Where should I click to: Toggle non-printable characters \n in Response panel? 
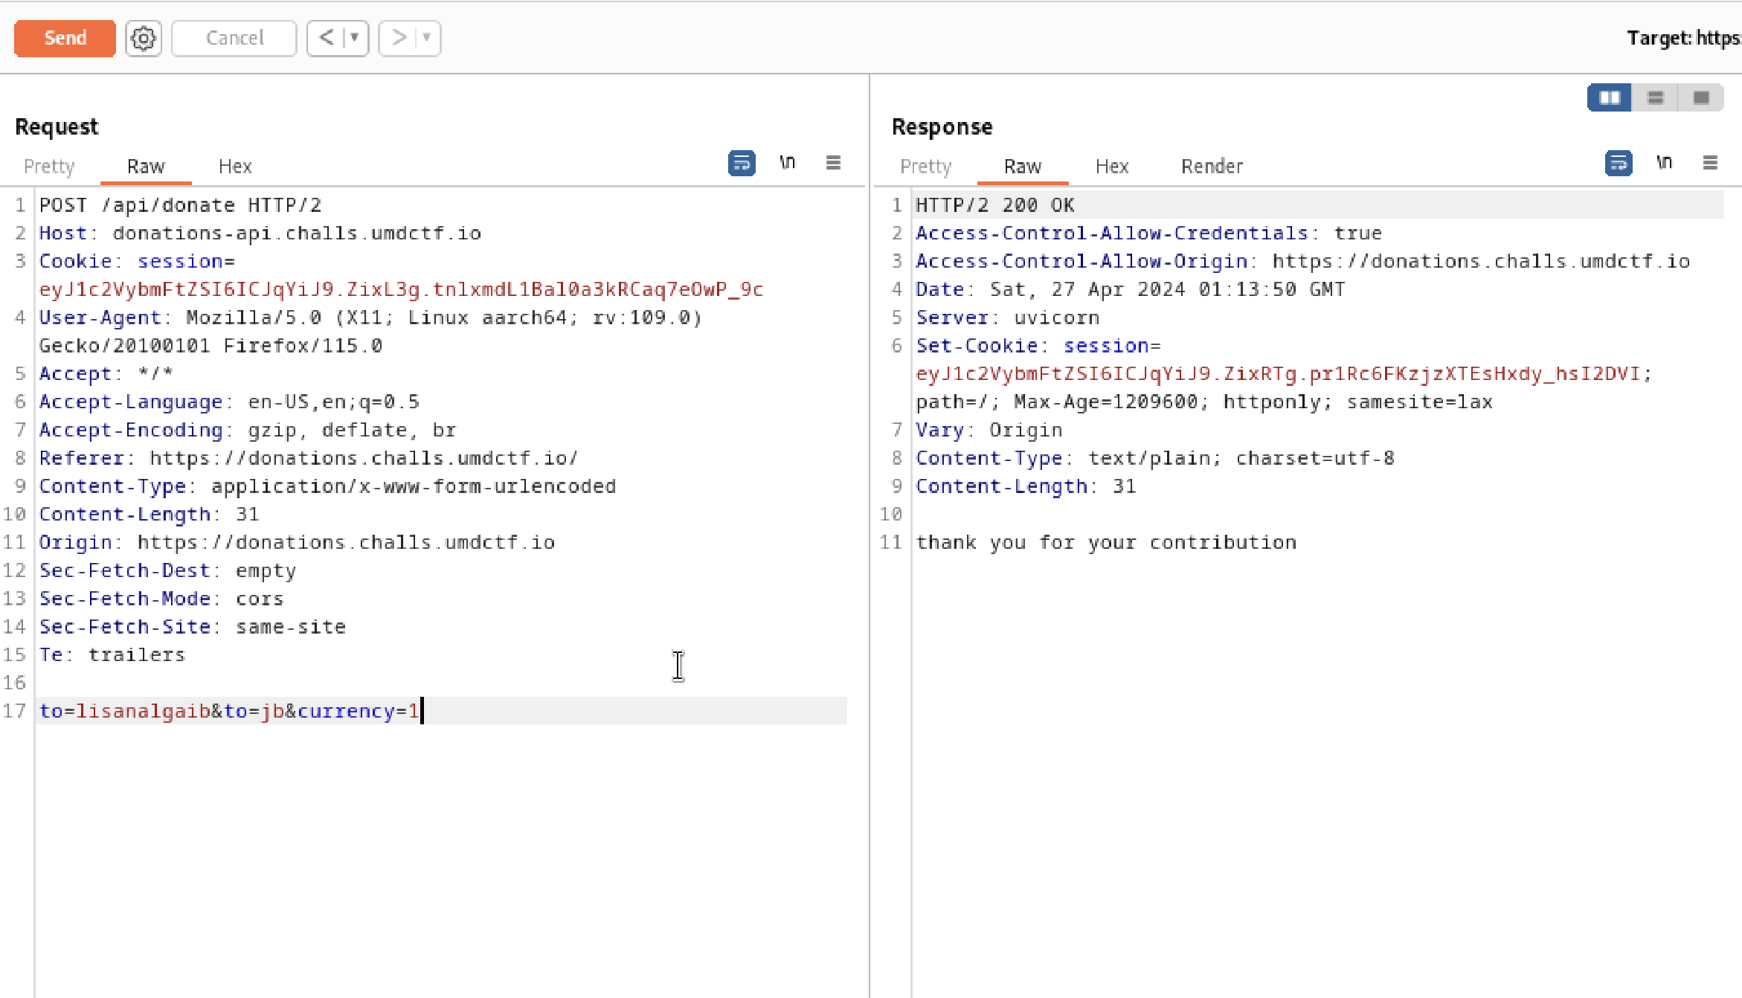click(1665, 162)
